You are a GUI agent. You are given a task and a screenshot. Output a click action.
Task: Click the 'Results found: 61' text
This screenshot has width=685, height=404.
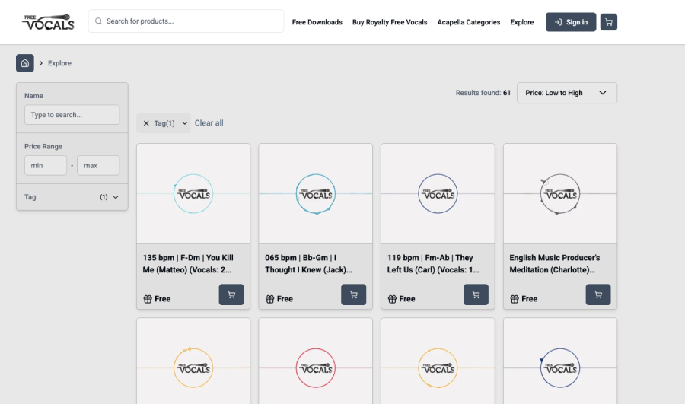pos(483,93)
